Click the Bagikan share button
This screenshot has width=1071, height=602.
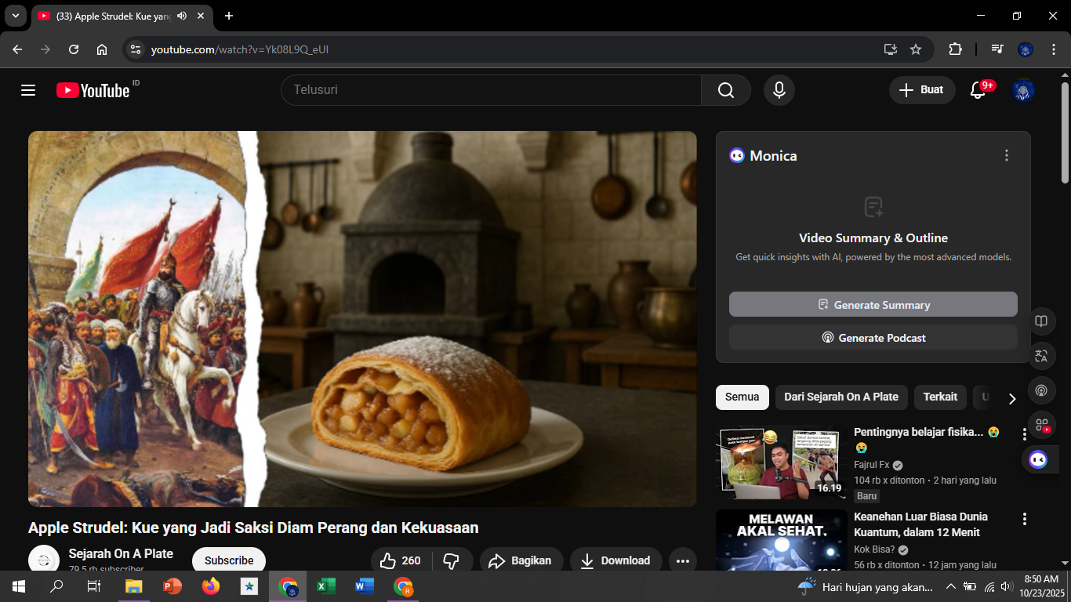pyautogui.click(x=521, y=560)
